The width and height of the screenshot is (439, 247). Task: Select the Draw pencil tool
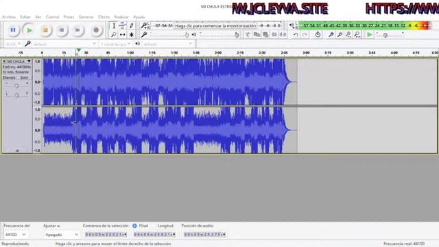131,26
